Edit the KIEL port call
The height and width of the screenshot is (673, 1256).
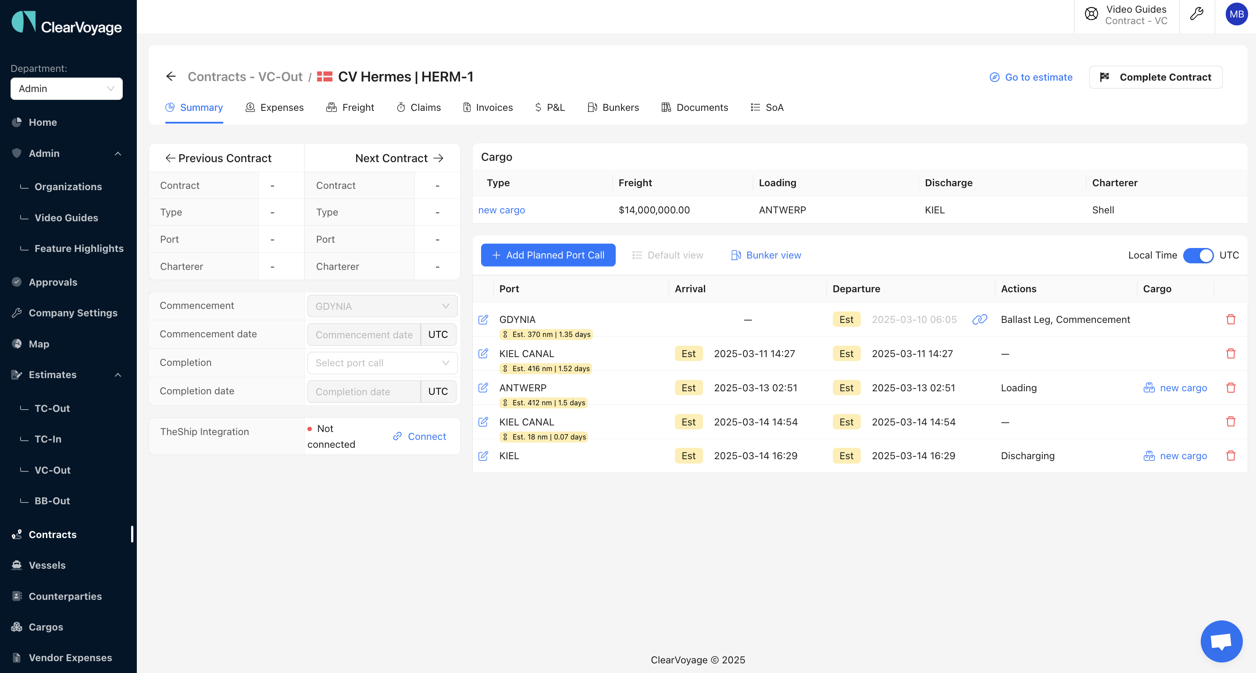coord(483,456)
